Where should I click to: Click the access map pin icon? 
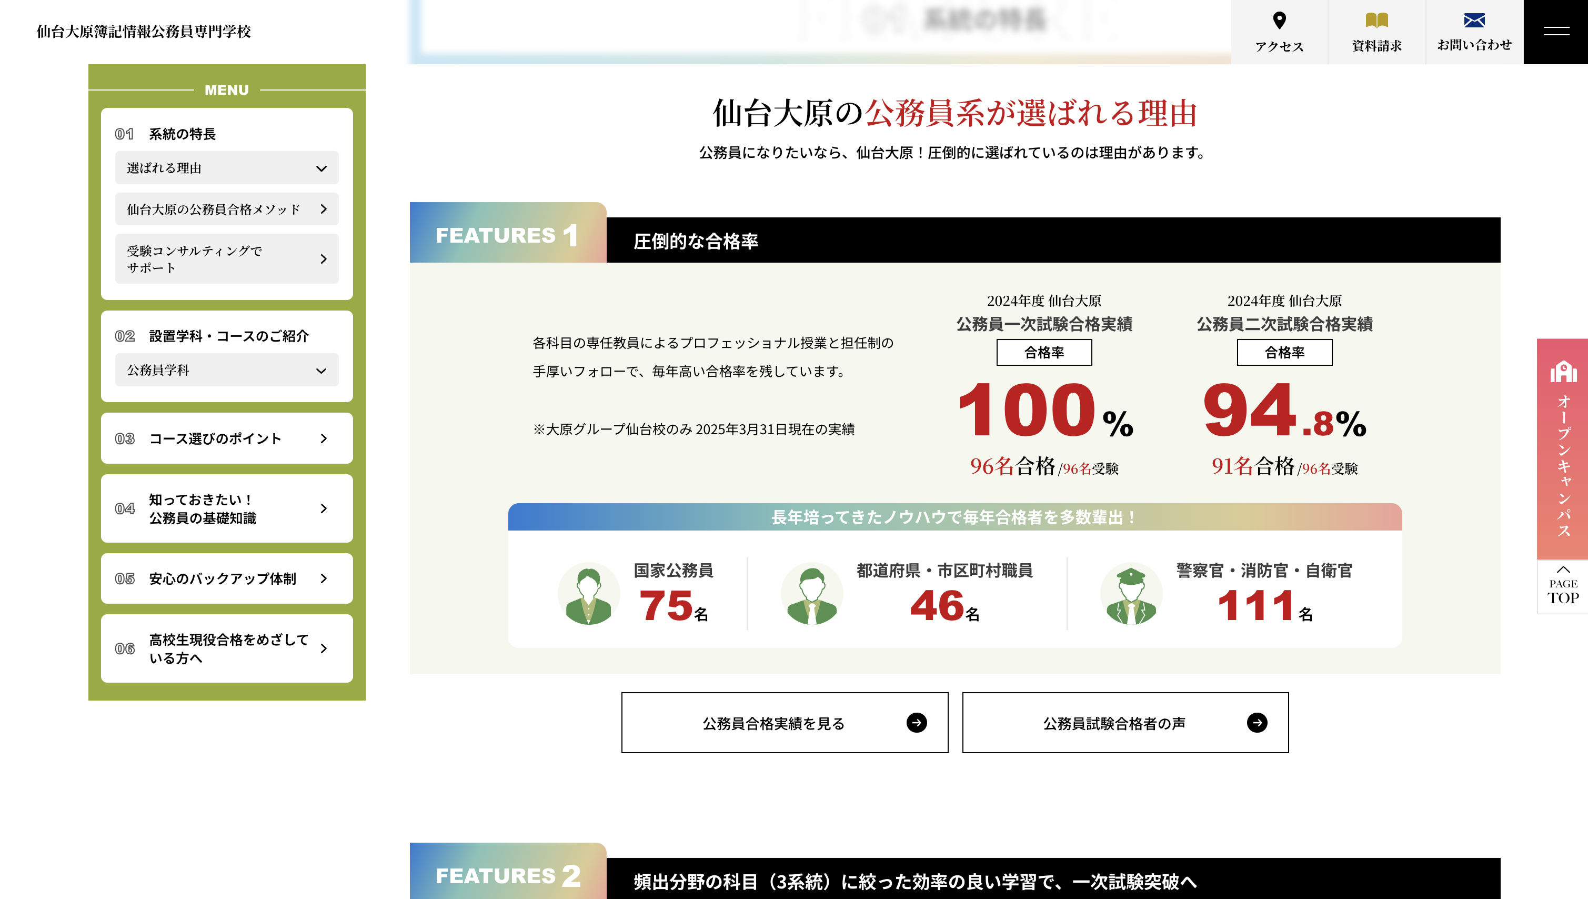point(1279,21)
